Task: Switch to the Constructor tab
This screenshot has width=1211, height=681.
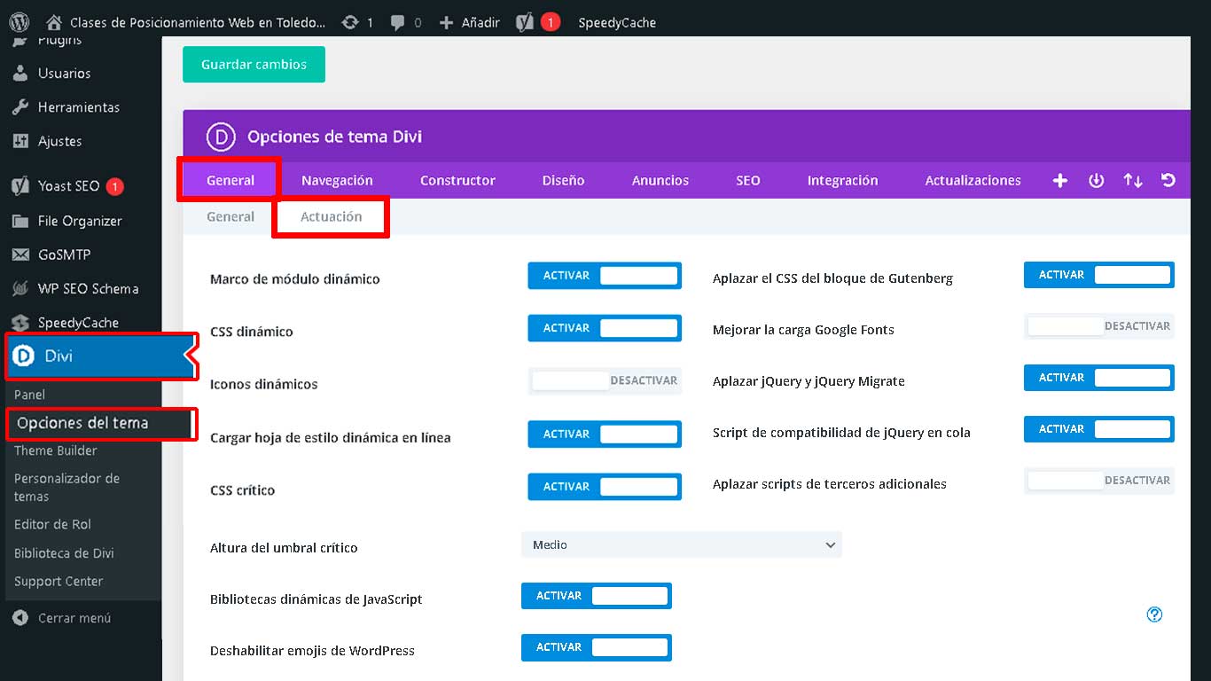Action: (457, 180)
